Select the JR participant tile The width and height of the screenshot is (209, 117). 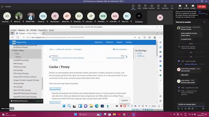pos(160,18)
